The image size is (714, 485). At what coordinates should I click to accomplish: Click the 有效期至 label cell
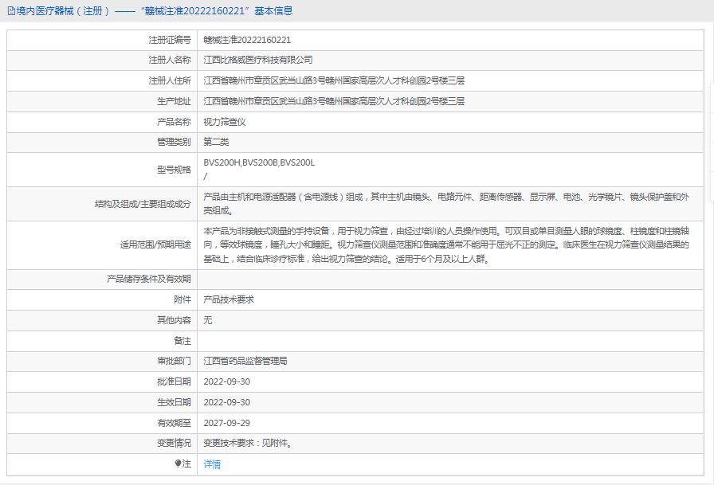point(102,423)
